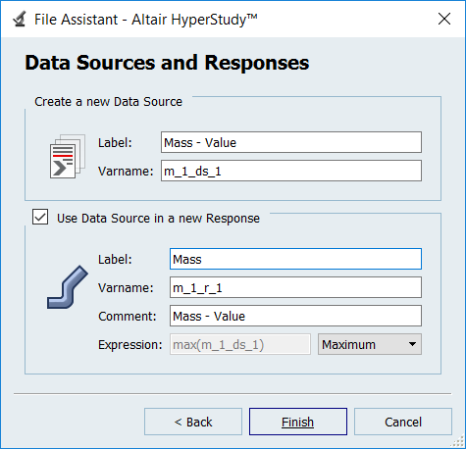This screenshot has width=466, height=449.
Task: Click the 'Use Data Source in a new Response' label
Action: coord(158,218)
